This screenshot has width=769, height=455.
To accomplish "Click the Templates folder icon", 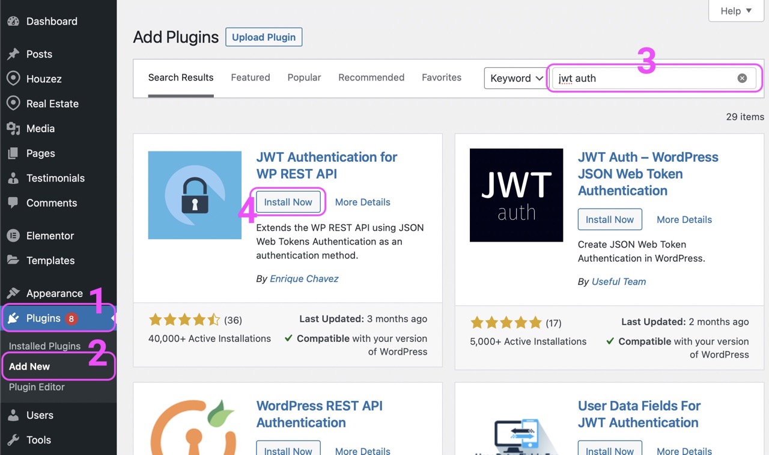I will 13,260.
